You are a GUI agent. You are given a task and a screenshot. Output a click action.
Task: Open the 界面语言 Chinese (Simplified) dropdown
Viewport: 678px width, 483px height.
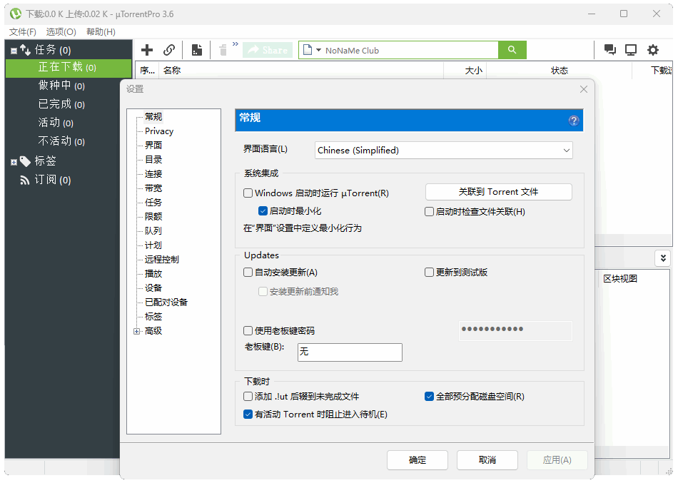pyautogui.click(x=443, y=150)
